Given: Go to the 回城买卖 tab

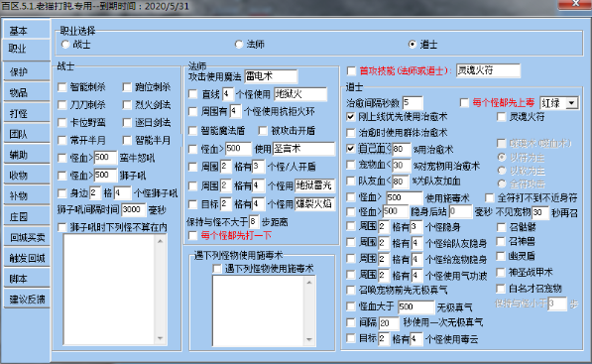Looking at the screenshot, I should [x=27, y=237].
